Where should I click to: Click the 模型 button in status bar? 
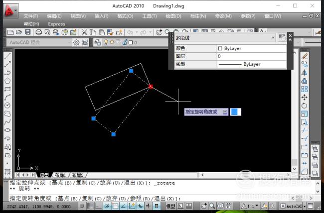tap(170, 206)
